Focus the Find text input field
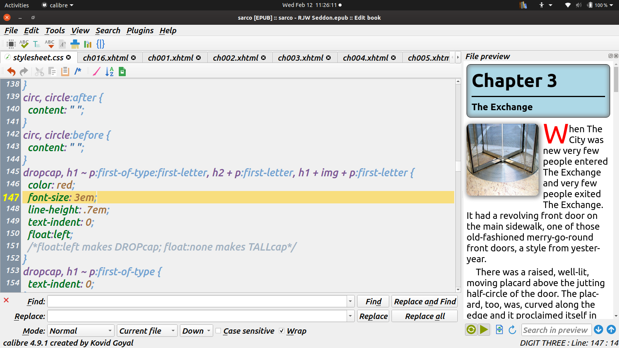 pyautogui.click(x=197, y=301)
